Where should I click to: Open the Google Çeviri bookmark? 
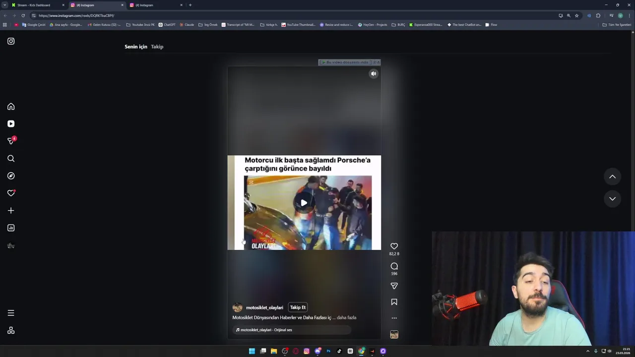[x=34, y=25]
